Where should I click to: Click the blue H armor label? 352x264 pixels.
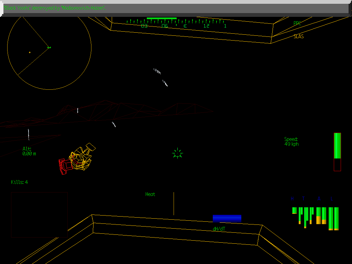(293, 199)
